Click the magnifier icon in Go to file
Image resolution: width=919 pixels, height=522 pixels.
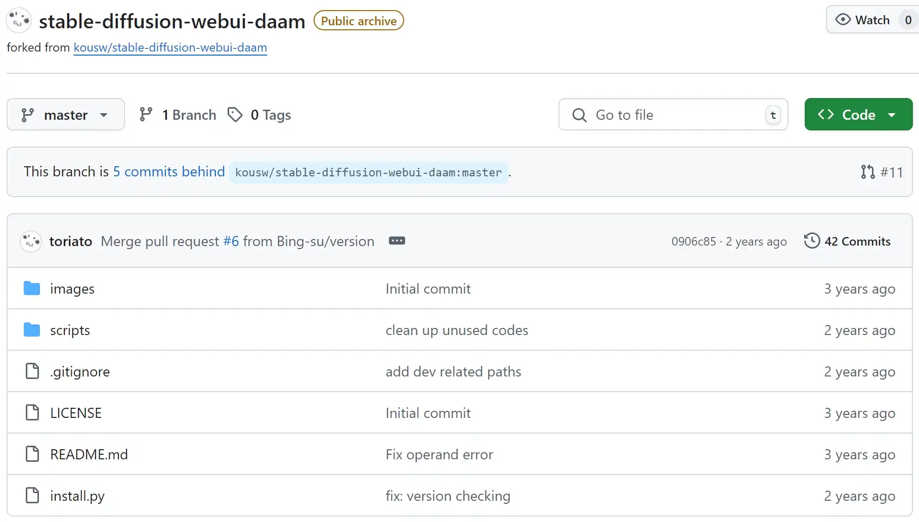coord(579,115)
